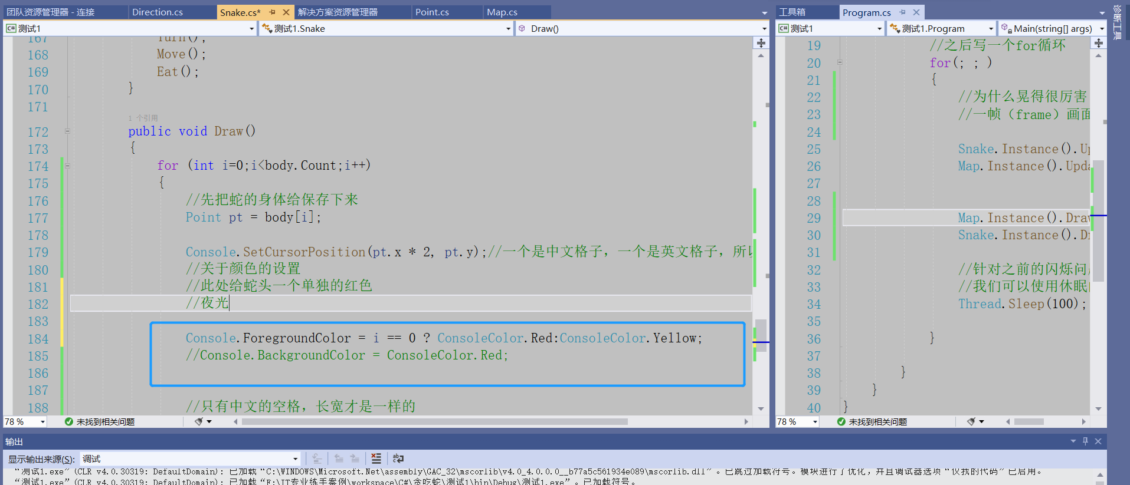Show the left tab group's document list
The image size is (1130, 485).
pos(764,13)
